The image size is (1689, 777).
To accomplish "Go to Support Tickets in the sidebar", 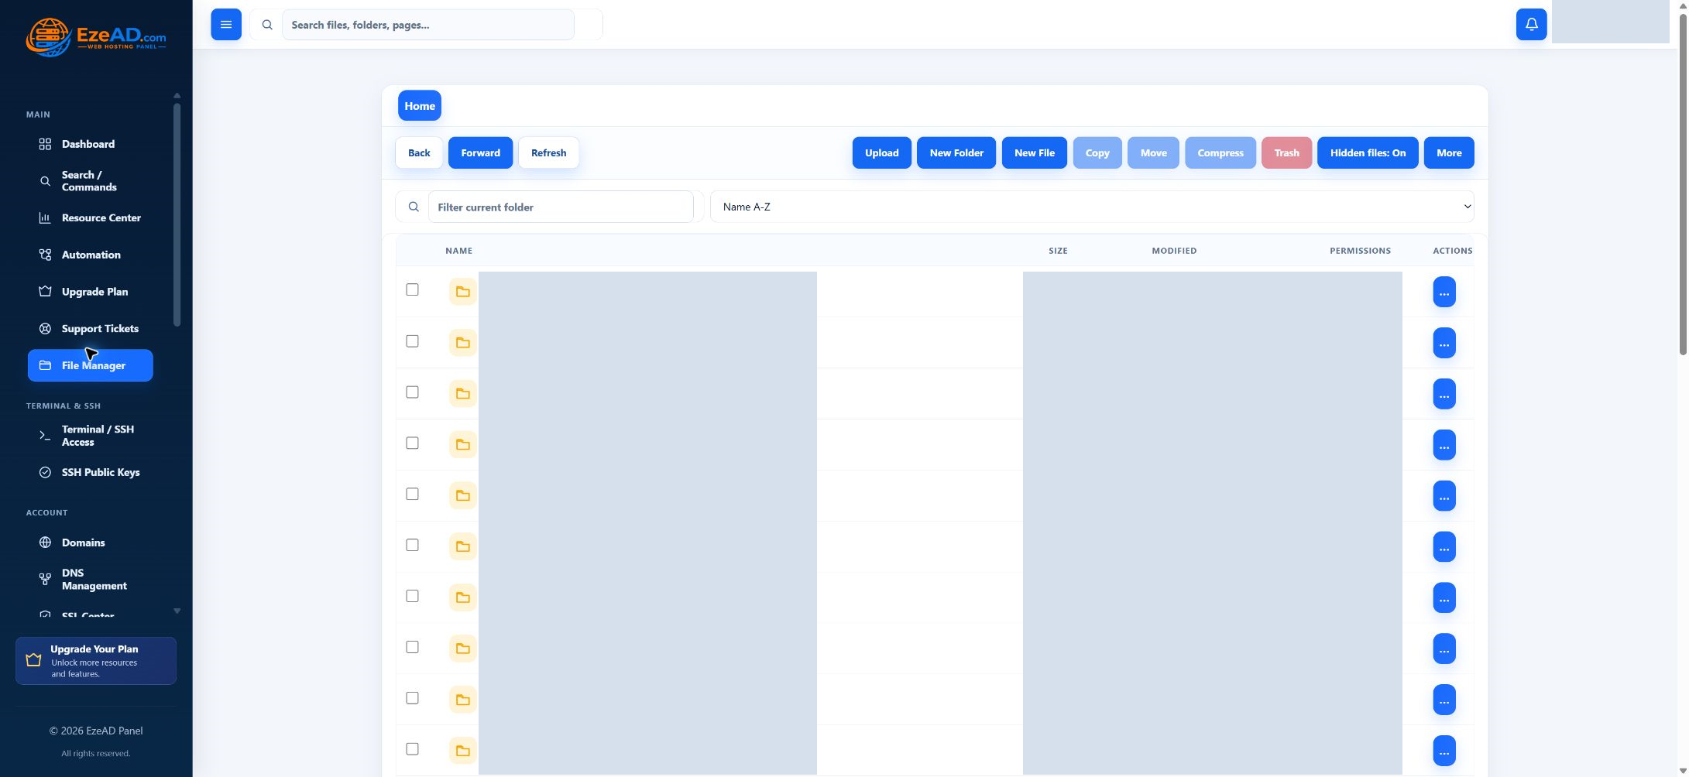I will (91, 329).
